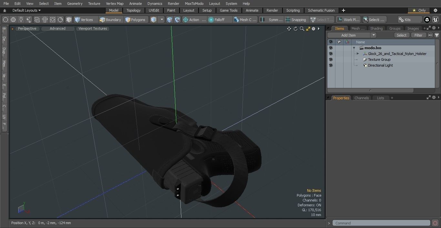This screenshot has height=228, width=441.
Task: Open the Geometry menu
Action: point(75,4)
